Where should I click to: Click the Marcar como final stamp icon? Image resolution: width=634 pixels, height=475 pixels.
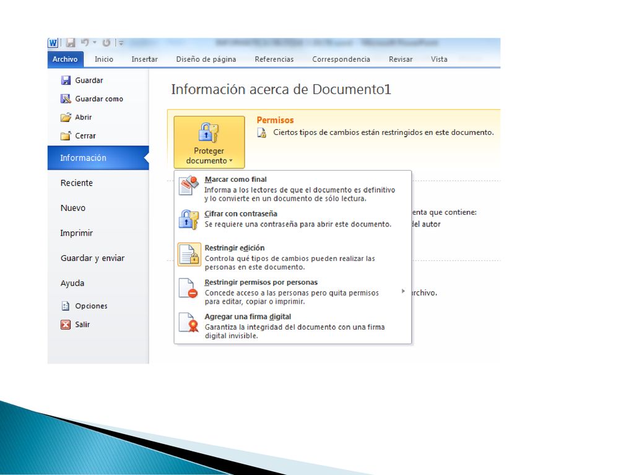tap(189, 186)
